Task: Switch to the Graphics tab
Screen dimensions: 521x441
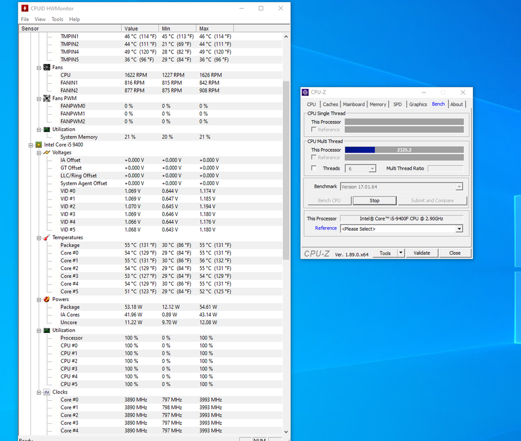Action: point(418,104)
